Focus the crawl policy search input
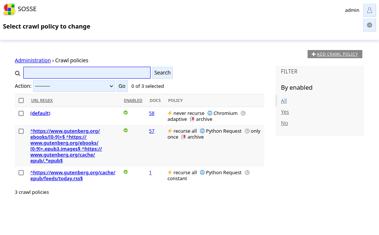This screenshot has width=379, height=235. tap(87, 73)
